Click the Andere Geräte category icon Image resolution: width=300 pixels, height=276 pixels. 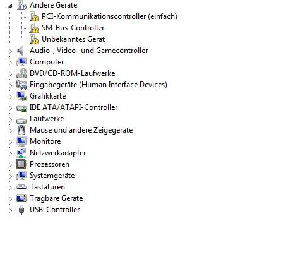pos(21,5)
